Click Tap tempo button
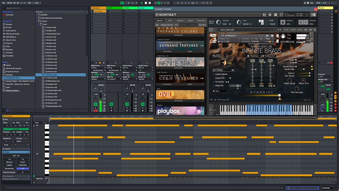The image size is (339, 191). point(4,3)
